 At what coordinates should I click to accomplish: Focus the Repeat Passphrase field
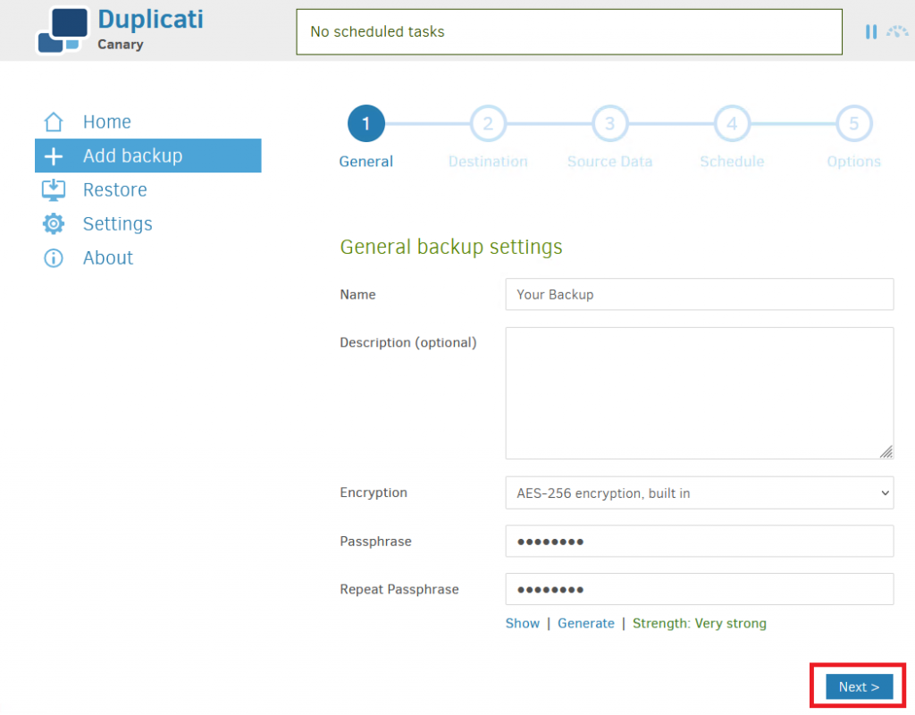tap(699, 589)
